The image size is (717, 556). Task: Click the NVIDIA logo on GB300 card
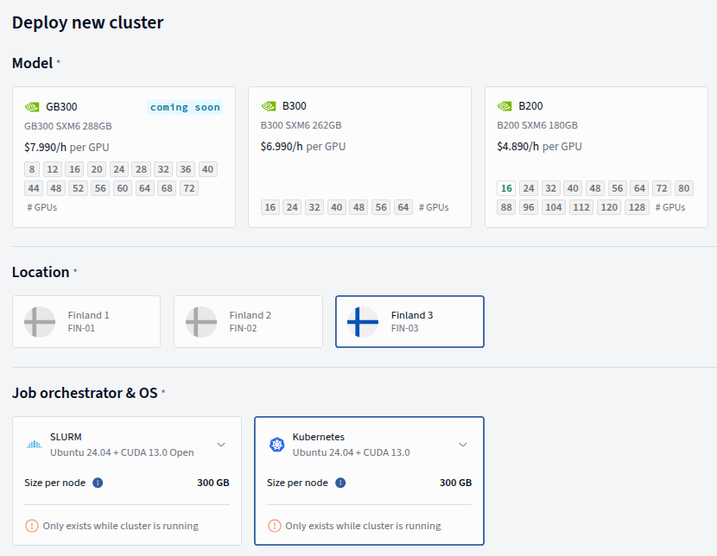(32, 107)
